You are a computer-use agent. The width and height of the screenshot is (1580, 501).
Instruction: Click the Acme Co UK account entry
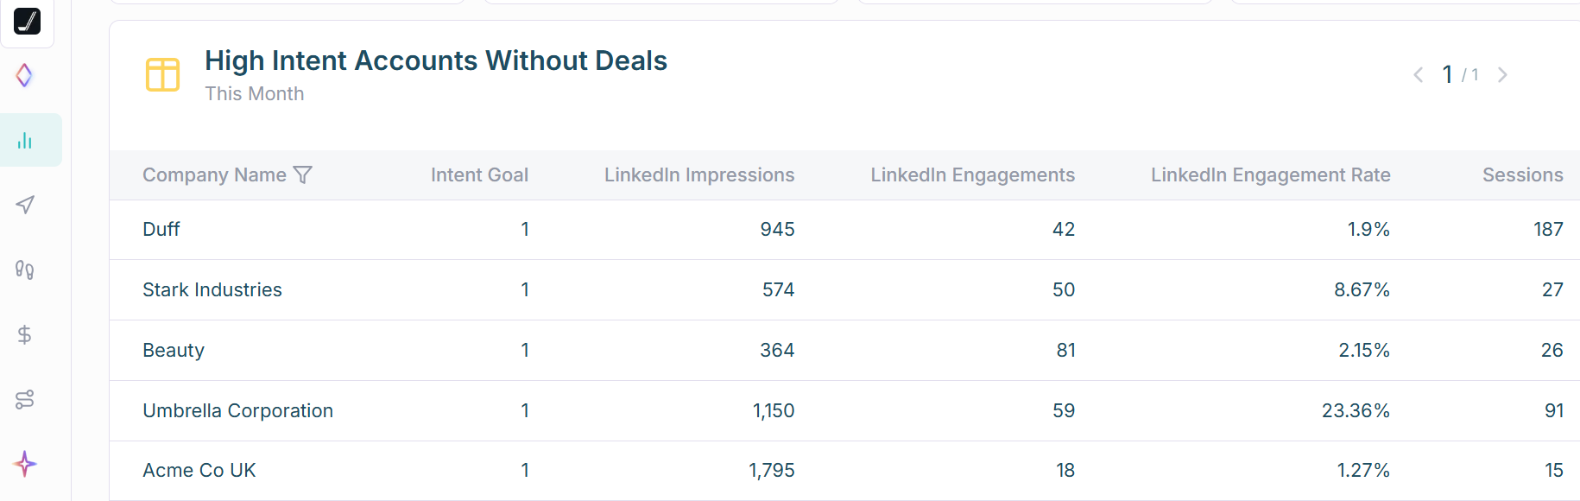[x=199, y=470]
